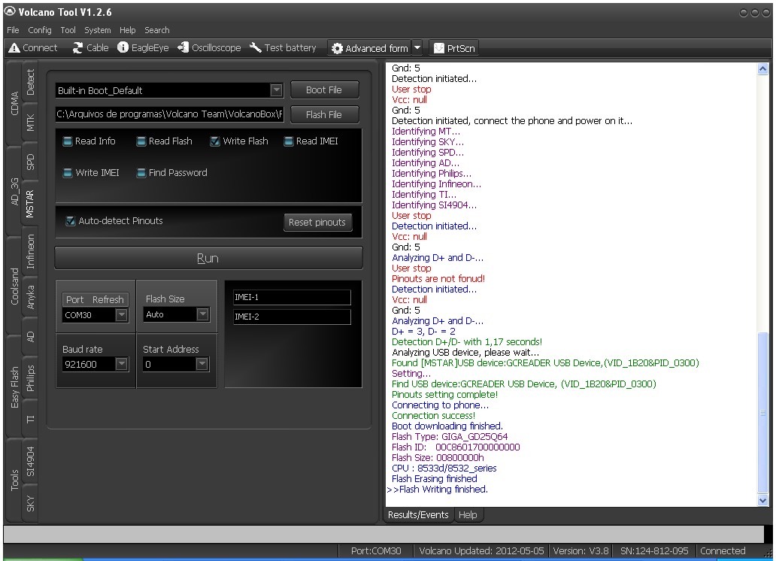776x561 pixels.
Task: Click the 'SN:124-812-095' status bar entry
Action: 654,550
